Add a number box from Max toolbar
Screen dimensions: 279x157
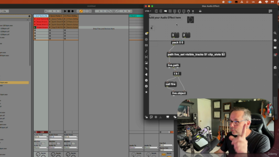[179, 11]
